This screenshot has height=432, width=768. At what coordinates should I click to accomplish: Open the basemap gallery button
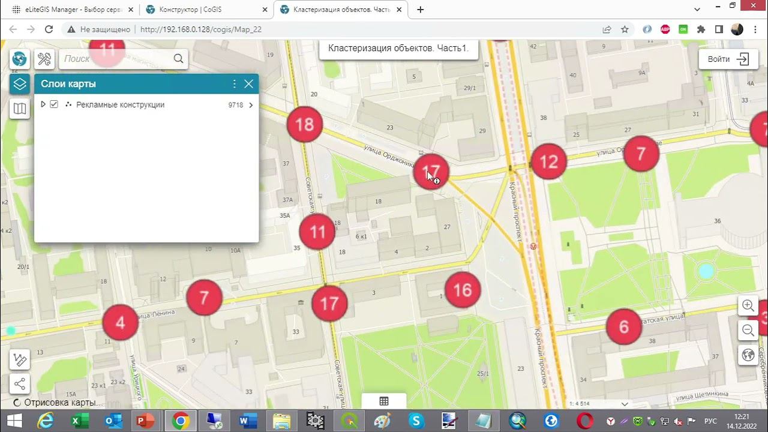point(20,109)
